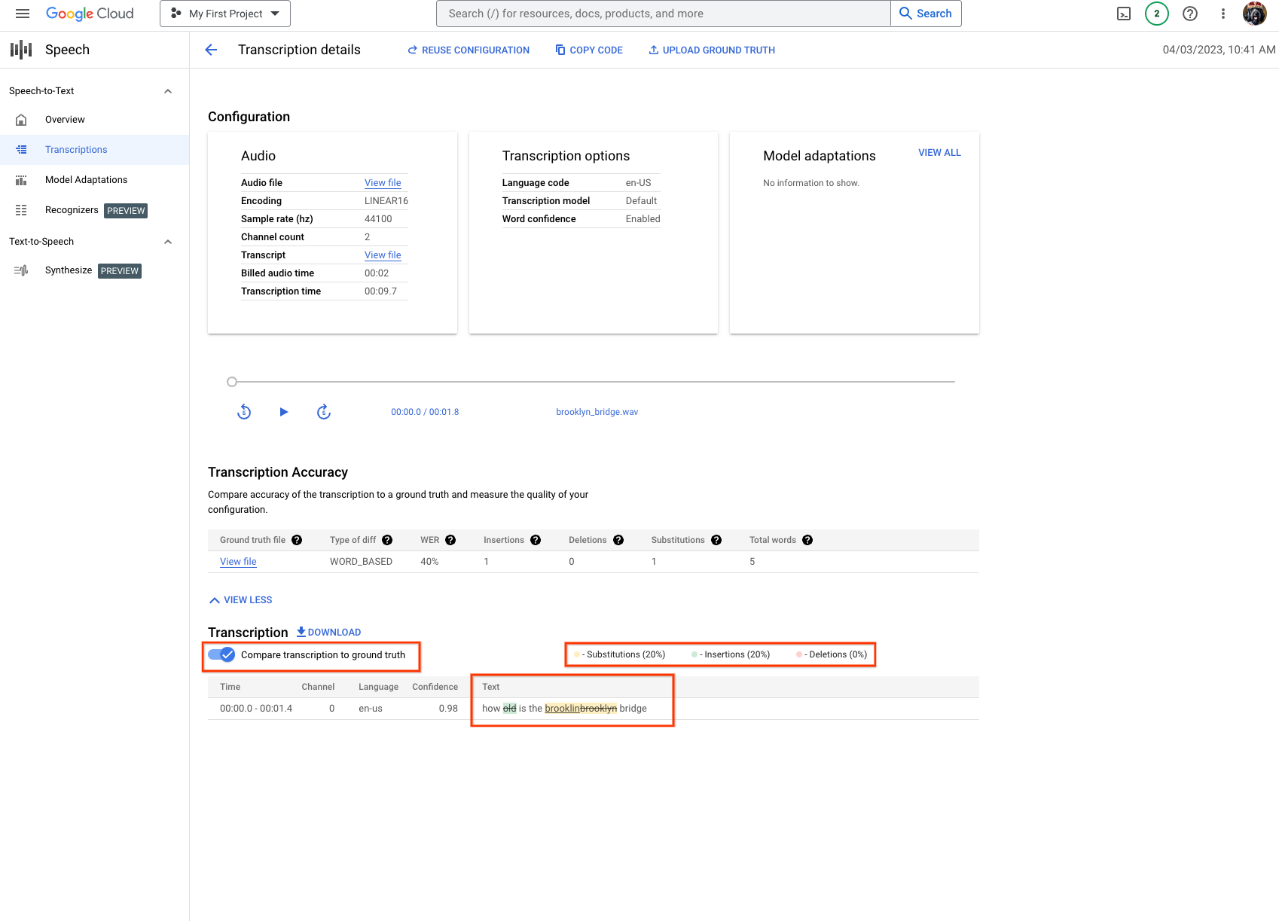
Task: Select Overview in the sidebar
Action: pyautogui.click(x=64, y=119)
